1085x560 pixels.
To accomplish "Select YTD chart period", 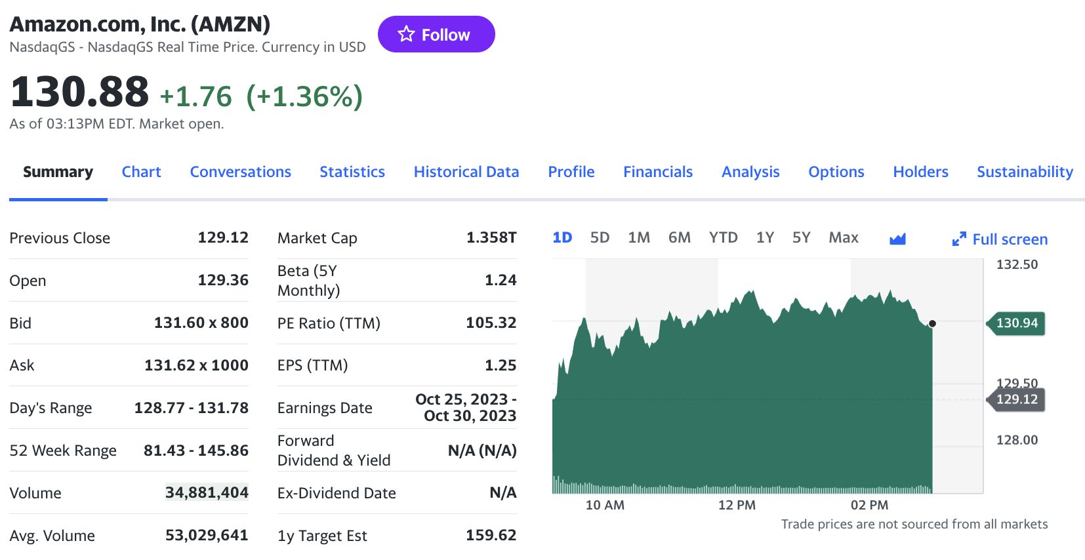I will point(723,237).
